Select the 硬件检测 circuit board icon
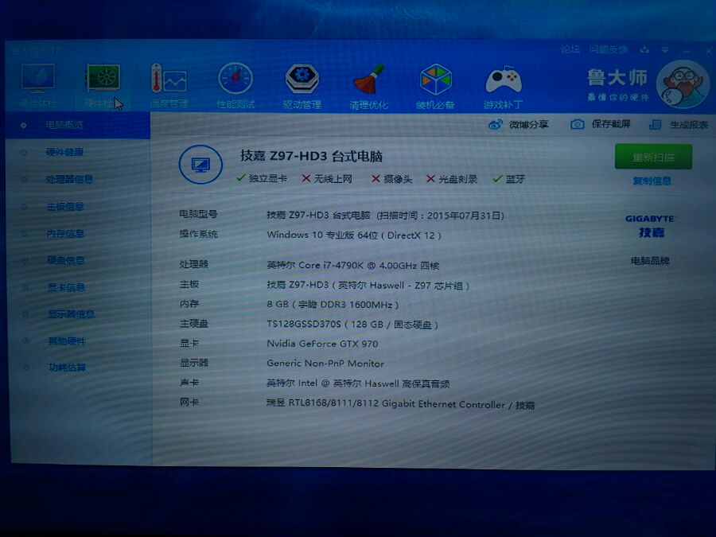The width and height of the screenshot is (716, 537). point(103,78)
